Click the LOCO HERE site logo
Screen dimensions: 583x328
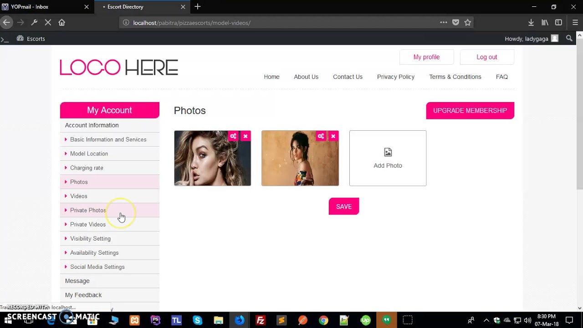coord(119,67)
